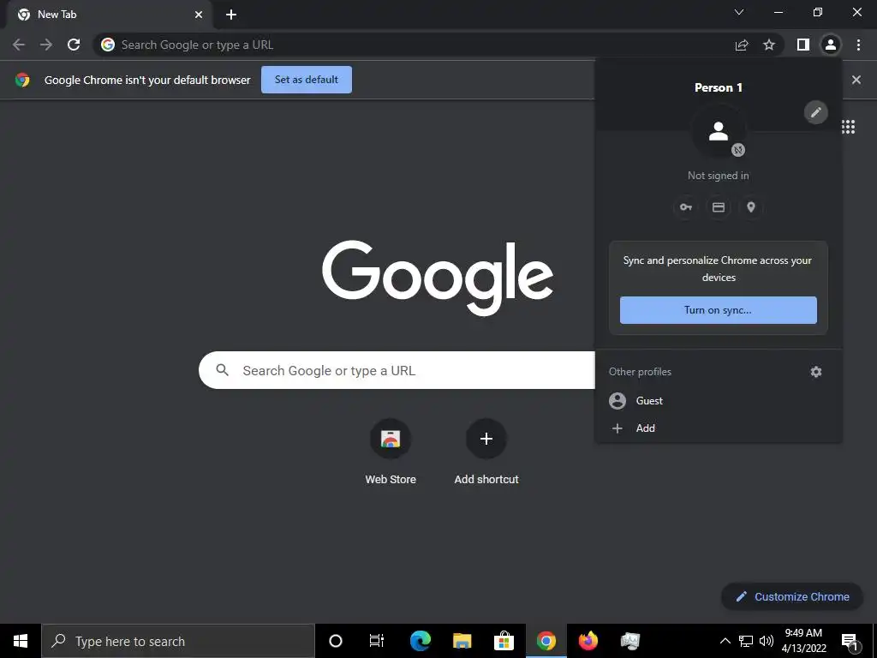Dismiss the default browser notification bar

[x=856, y=80]
